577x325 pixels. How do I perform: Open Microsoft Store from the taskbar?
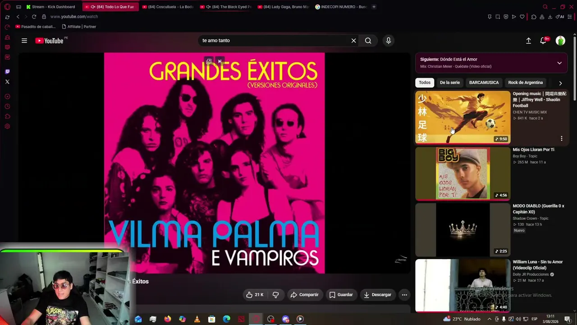click(212, 319)
